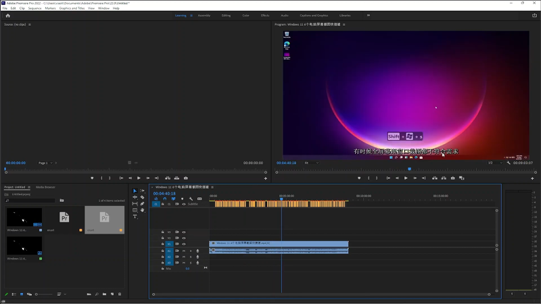
Task: Switch Project panel to list view
Action: pos(14,295)
